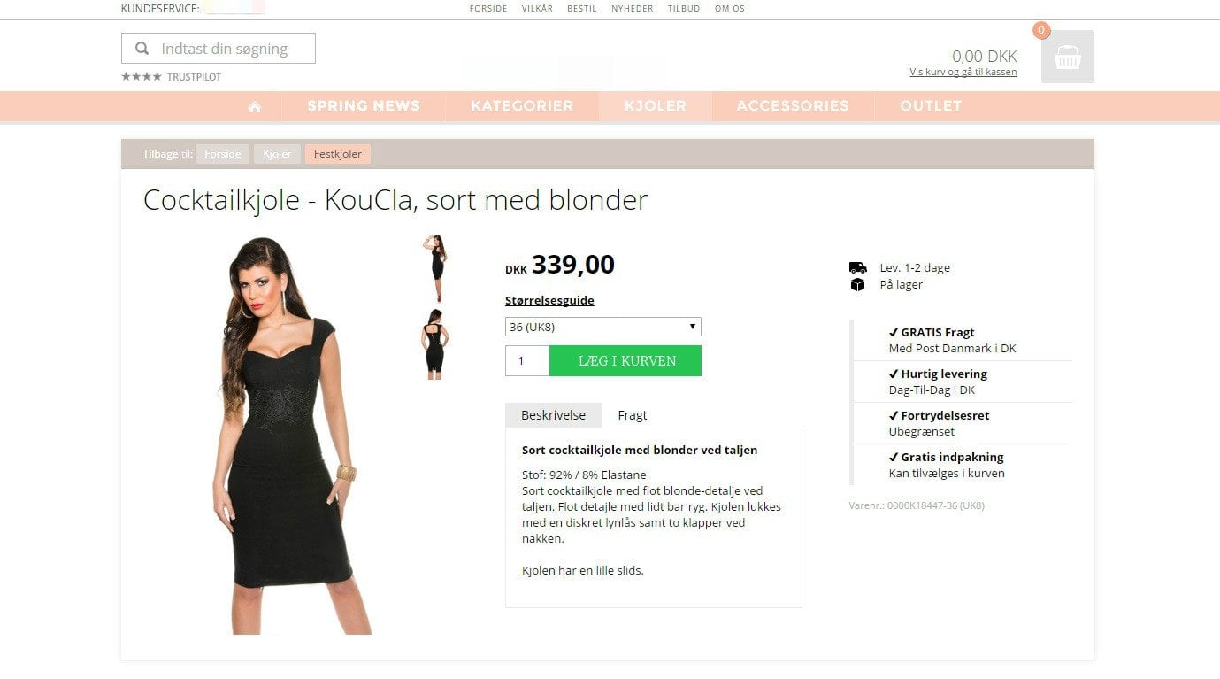
Task: Open the Kategorier menu
Action: [x=522, y=105]
